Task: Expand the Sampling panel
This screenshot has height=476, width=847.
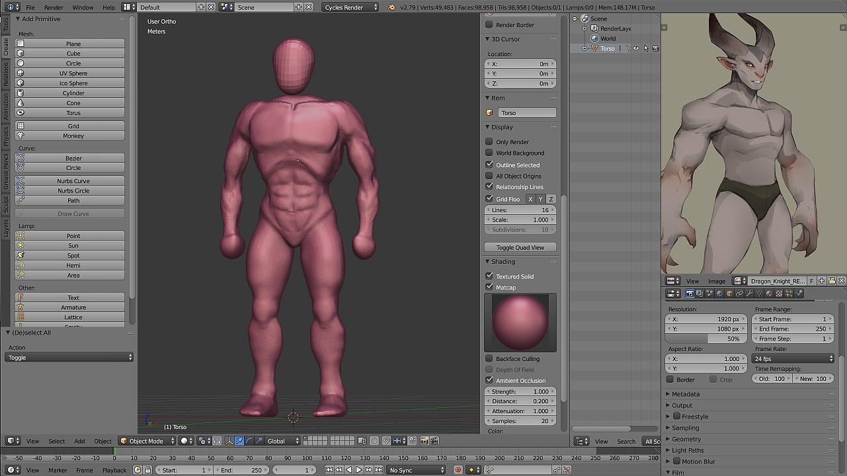Action: pyautogui.click(x=685, y=428)
